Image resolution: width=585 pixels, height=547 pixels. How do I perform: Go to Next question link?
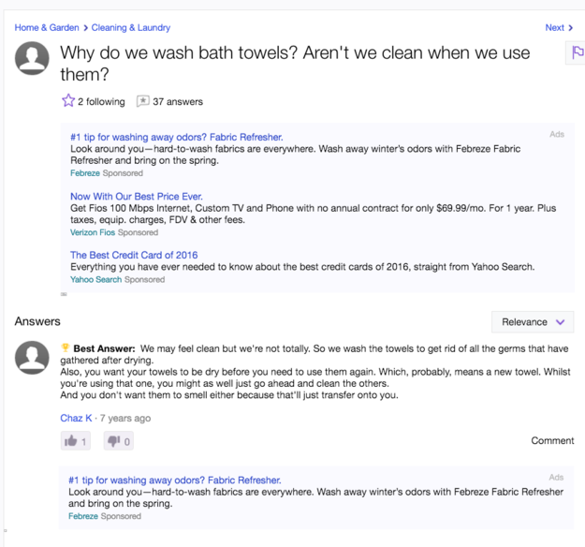554,27
